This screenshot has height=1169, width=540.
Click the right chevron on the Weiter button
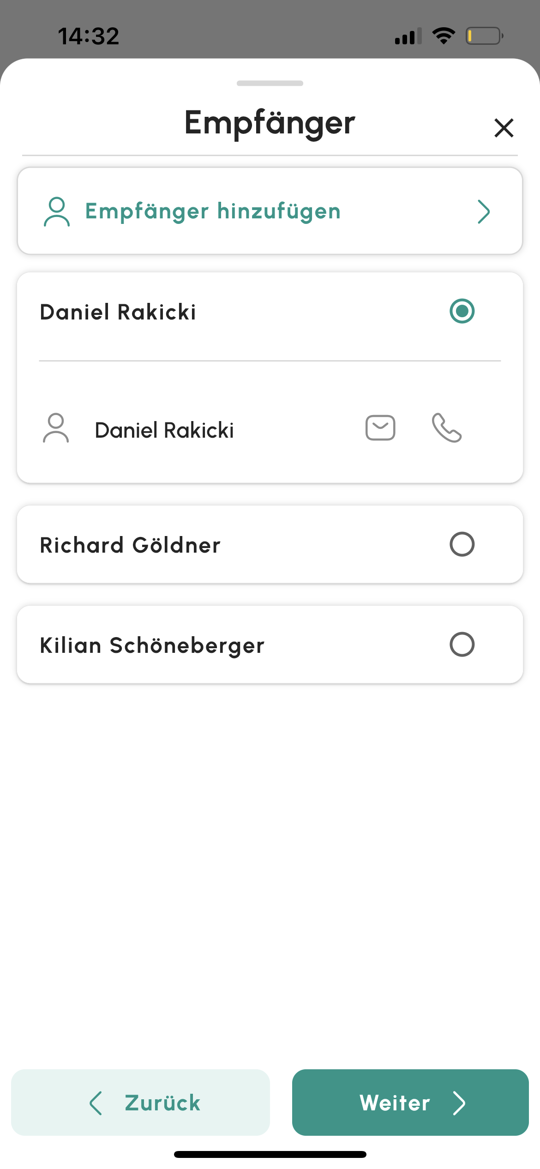tap(459, 1103)
